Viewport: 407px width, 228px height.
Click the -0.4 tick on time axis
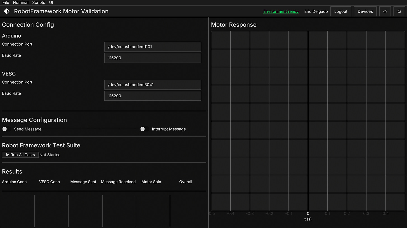coord(231,213)
